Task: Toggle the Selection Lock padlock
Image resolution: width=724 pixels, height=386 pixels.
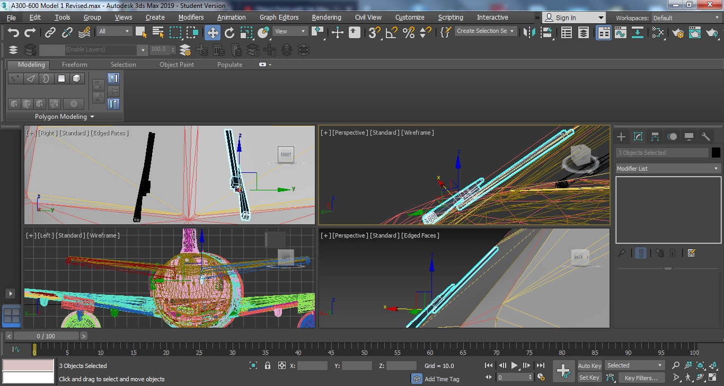Action: tap(268, 365)
